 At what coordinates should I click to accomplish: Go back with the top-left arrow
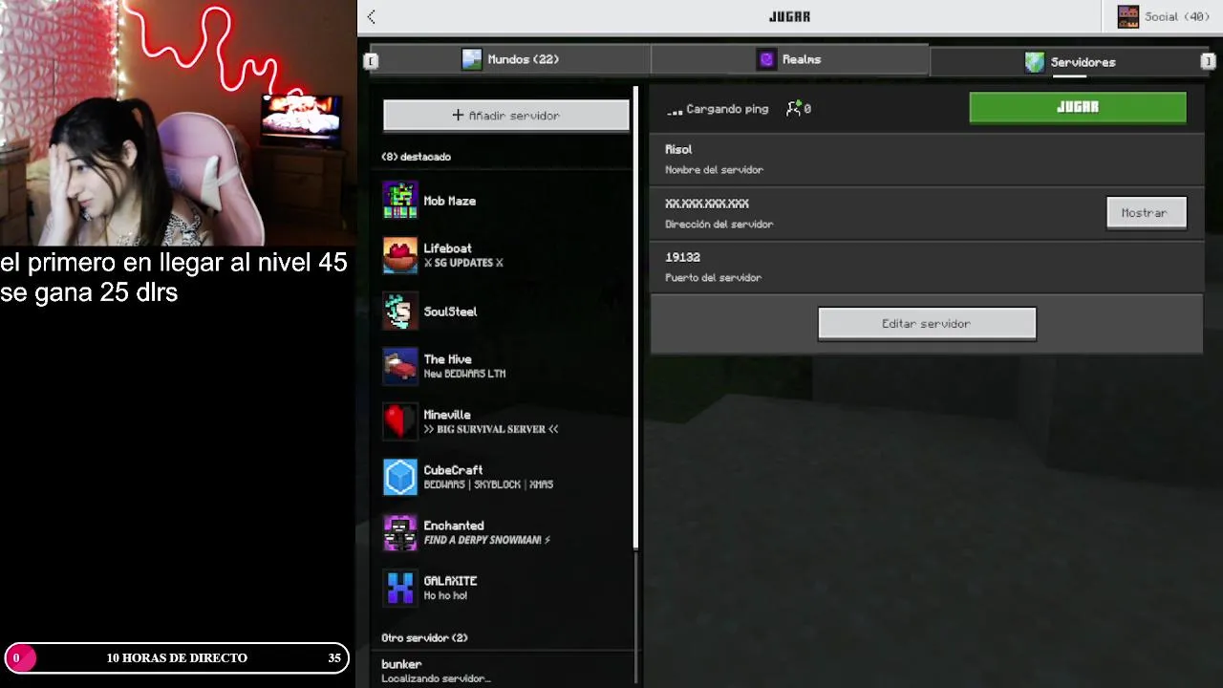click(x=371, y=16)
